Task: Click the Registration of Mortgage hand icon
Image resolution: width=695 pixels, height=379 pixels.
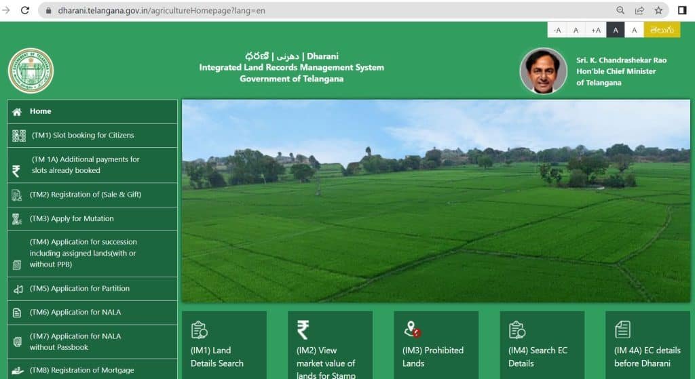Action: click(17, 370)
